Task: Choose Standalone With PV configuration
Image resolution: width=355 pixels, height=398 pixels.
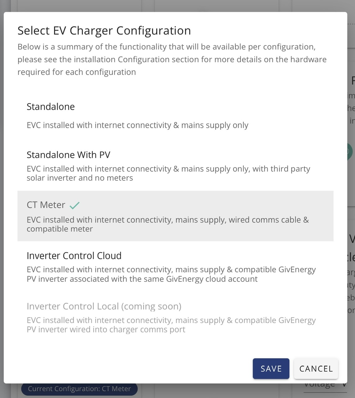Action: pyautogui.click(x=175, y=166)
